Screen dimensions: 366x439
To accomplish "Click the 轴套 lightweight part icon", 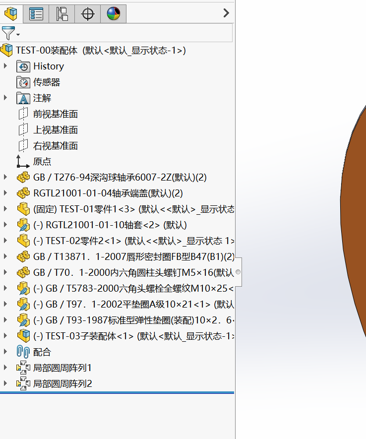I will coord(23,225).
